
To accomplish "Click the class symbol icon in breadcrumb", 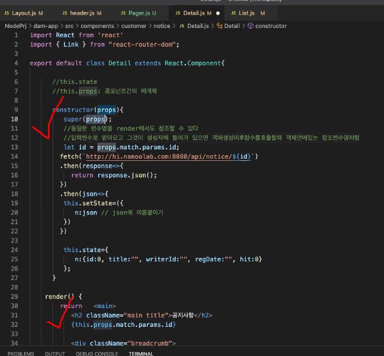I will point(220,26).
